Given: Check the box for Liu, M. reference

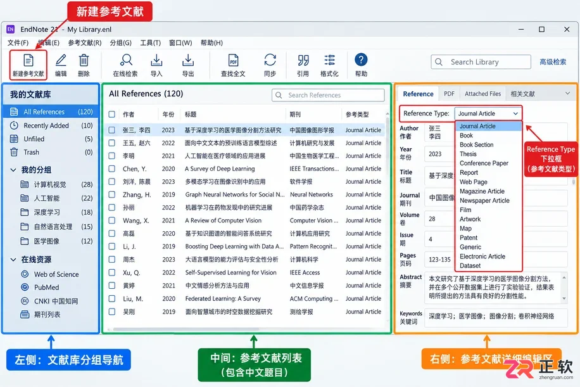Looking at the screenshot, I should pyautogui.click(x=111, y=298).
